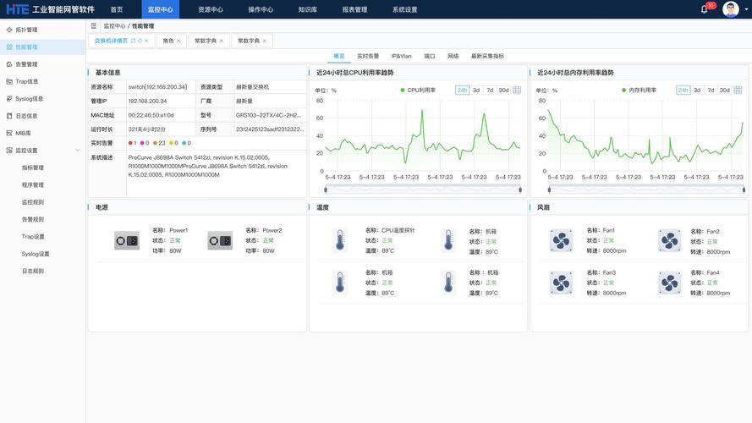The height and width of the screenshot is (423, 752).
Task: Open 报表管理 top menu
Action: [354, 9]
